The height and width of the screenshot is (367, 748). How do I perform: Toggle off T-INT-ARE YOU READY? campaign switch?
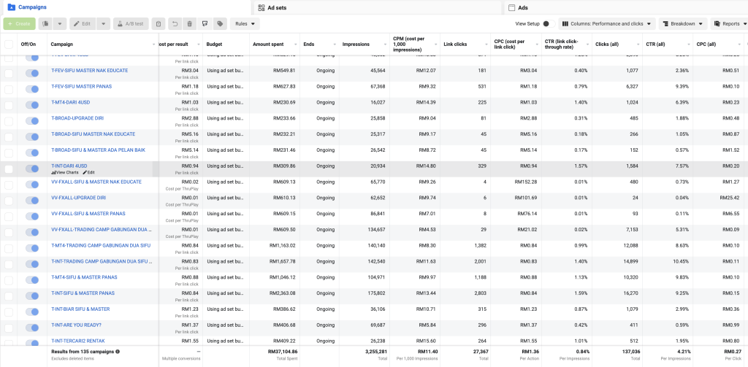32,328
